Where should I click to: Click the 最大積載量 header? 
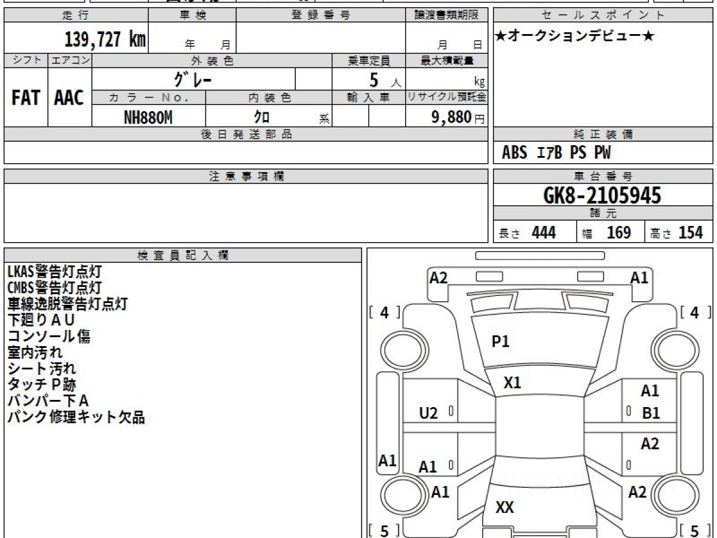tap(447, 60)
